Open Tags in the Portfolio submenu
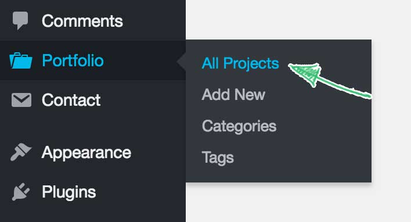 click(x=218, y=157)
